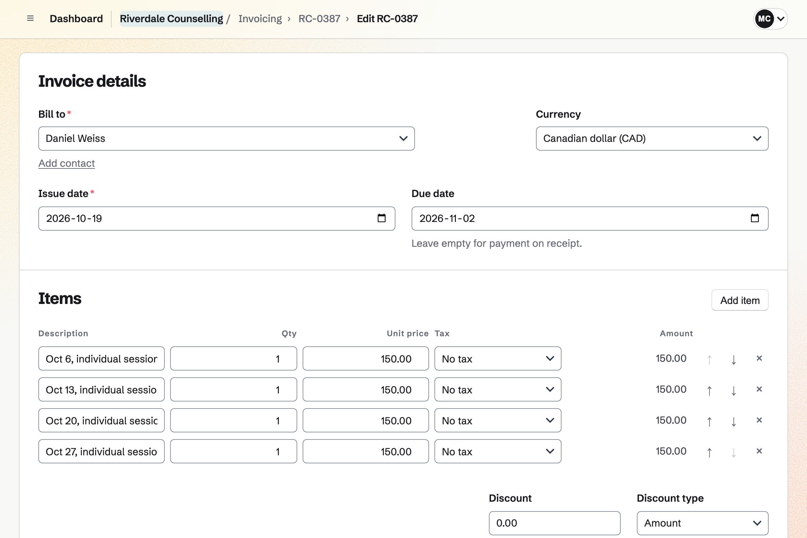Move Oct 6 session item down
The height and width of the screenshot is (538, 807).
[x=734, y=359]
